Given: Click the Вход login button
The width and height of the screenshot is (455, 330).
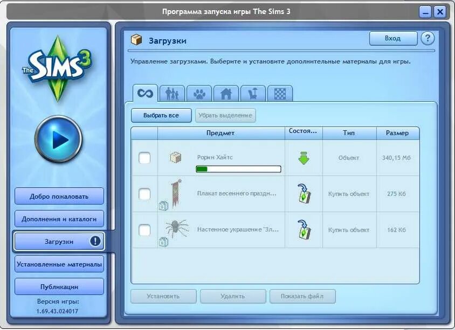Looking at the screenshot, I should 393,38.
